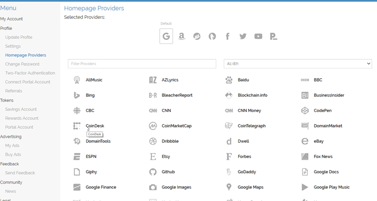Select the Giphy provider name
The height and width of the screenshot is (201, 377).
point(91,172)
